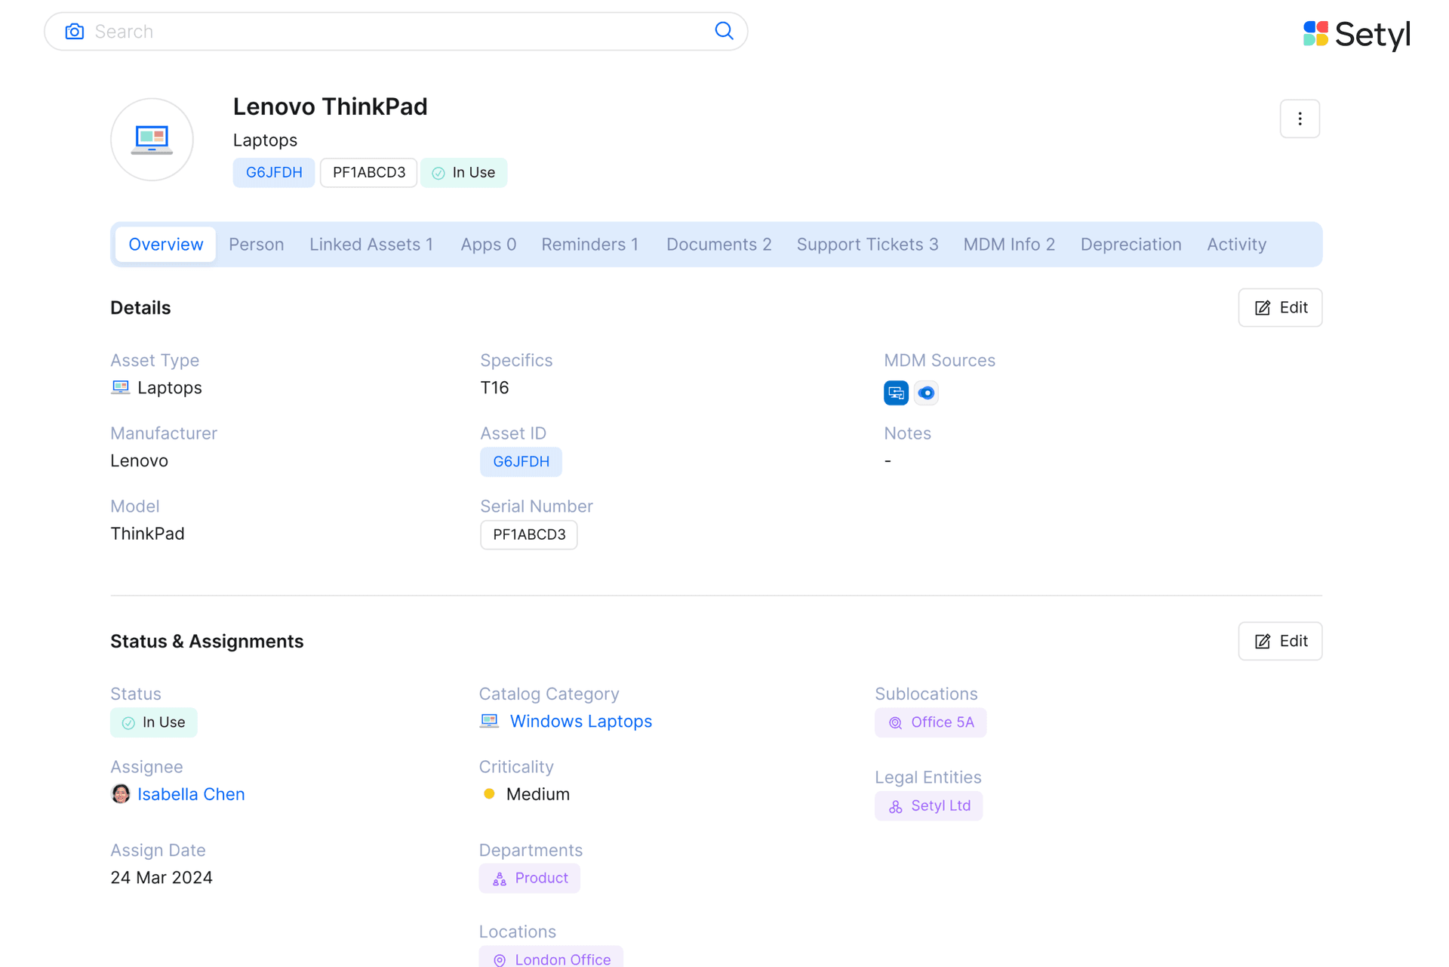
Task: Click the Office 5A sublocation tag
Action: (x=931, y=722)
